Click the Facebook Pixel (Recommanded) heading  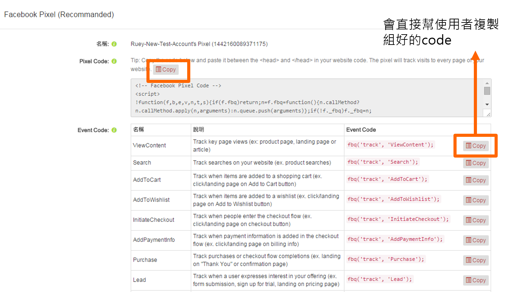pos(59,15)
